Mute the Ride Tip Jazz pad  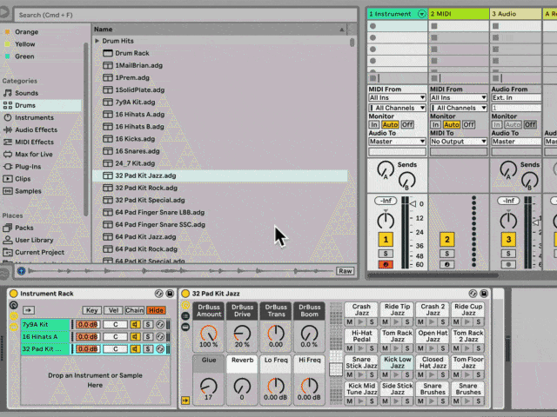point(385,322)
